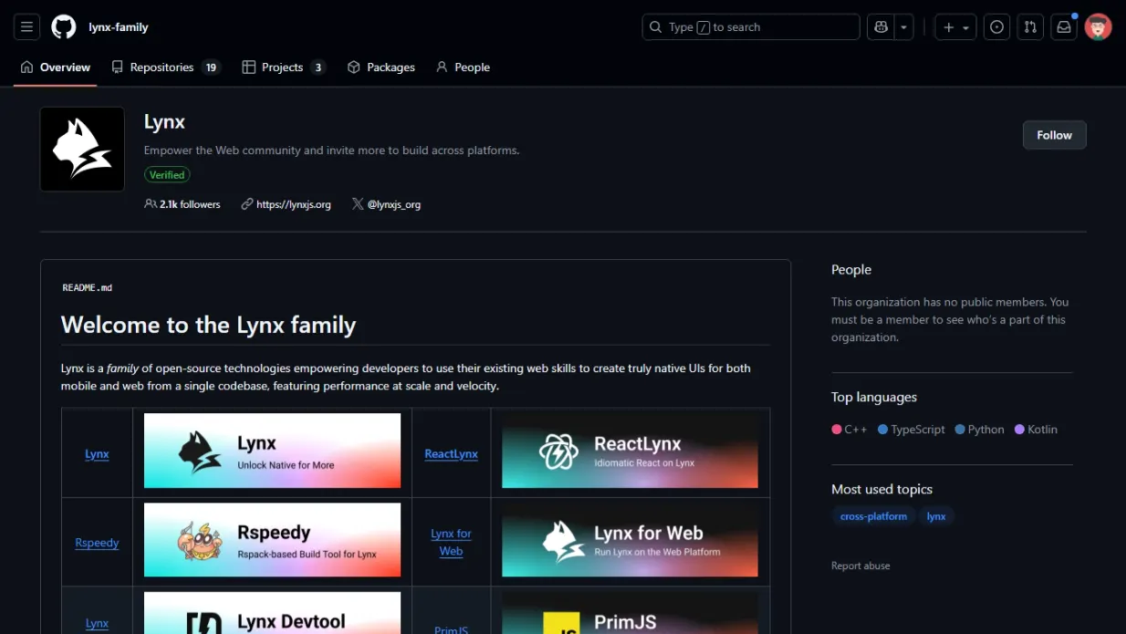Open the Issues icon in header
Image resolution: width=1126 pixels, height=634 pixels.
point(996,27)
